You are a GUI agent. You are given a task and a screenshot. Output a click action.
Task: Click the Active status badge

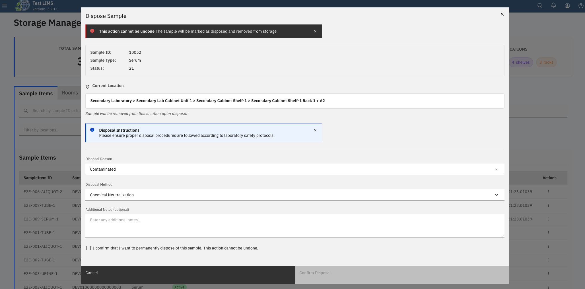179,287
